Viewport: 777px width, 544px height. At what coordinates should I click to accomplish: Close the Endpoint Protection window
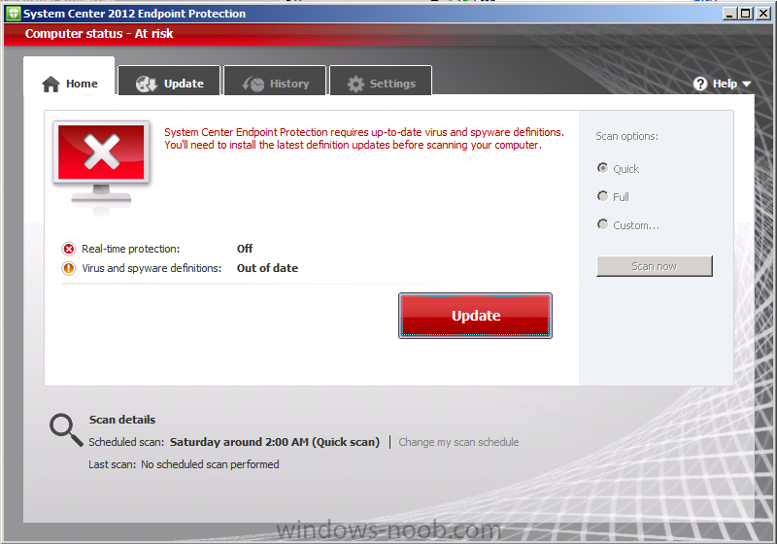coord(763,14)
